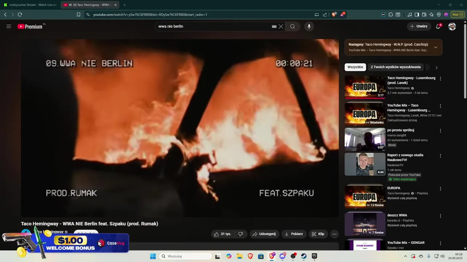Open the on-screen keyboard icon in search
The height and width of the screenshot is (262, 467).
pyautogui.click(x=274, y=26)
